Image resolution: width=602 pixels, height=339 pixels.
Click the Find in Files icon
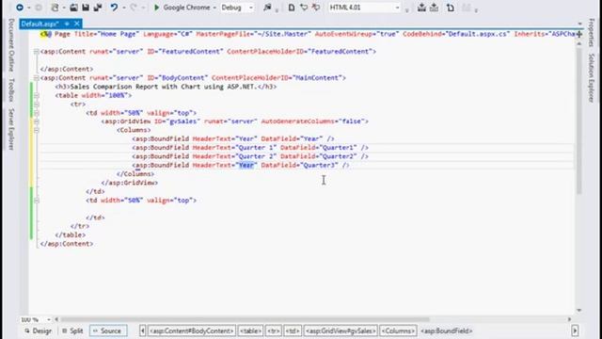point(267,8)
